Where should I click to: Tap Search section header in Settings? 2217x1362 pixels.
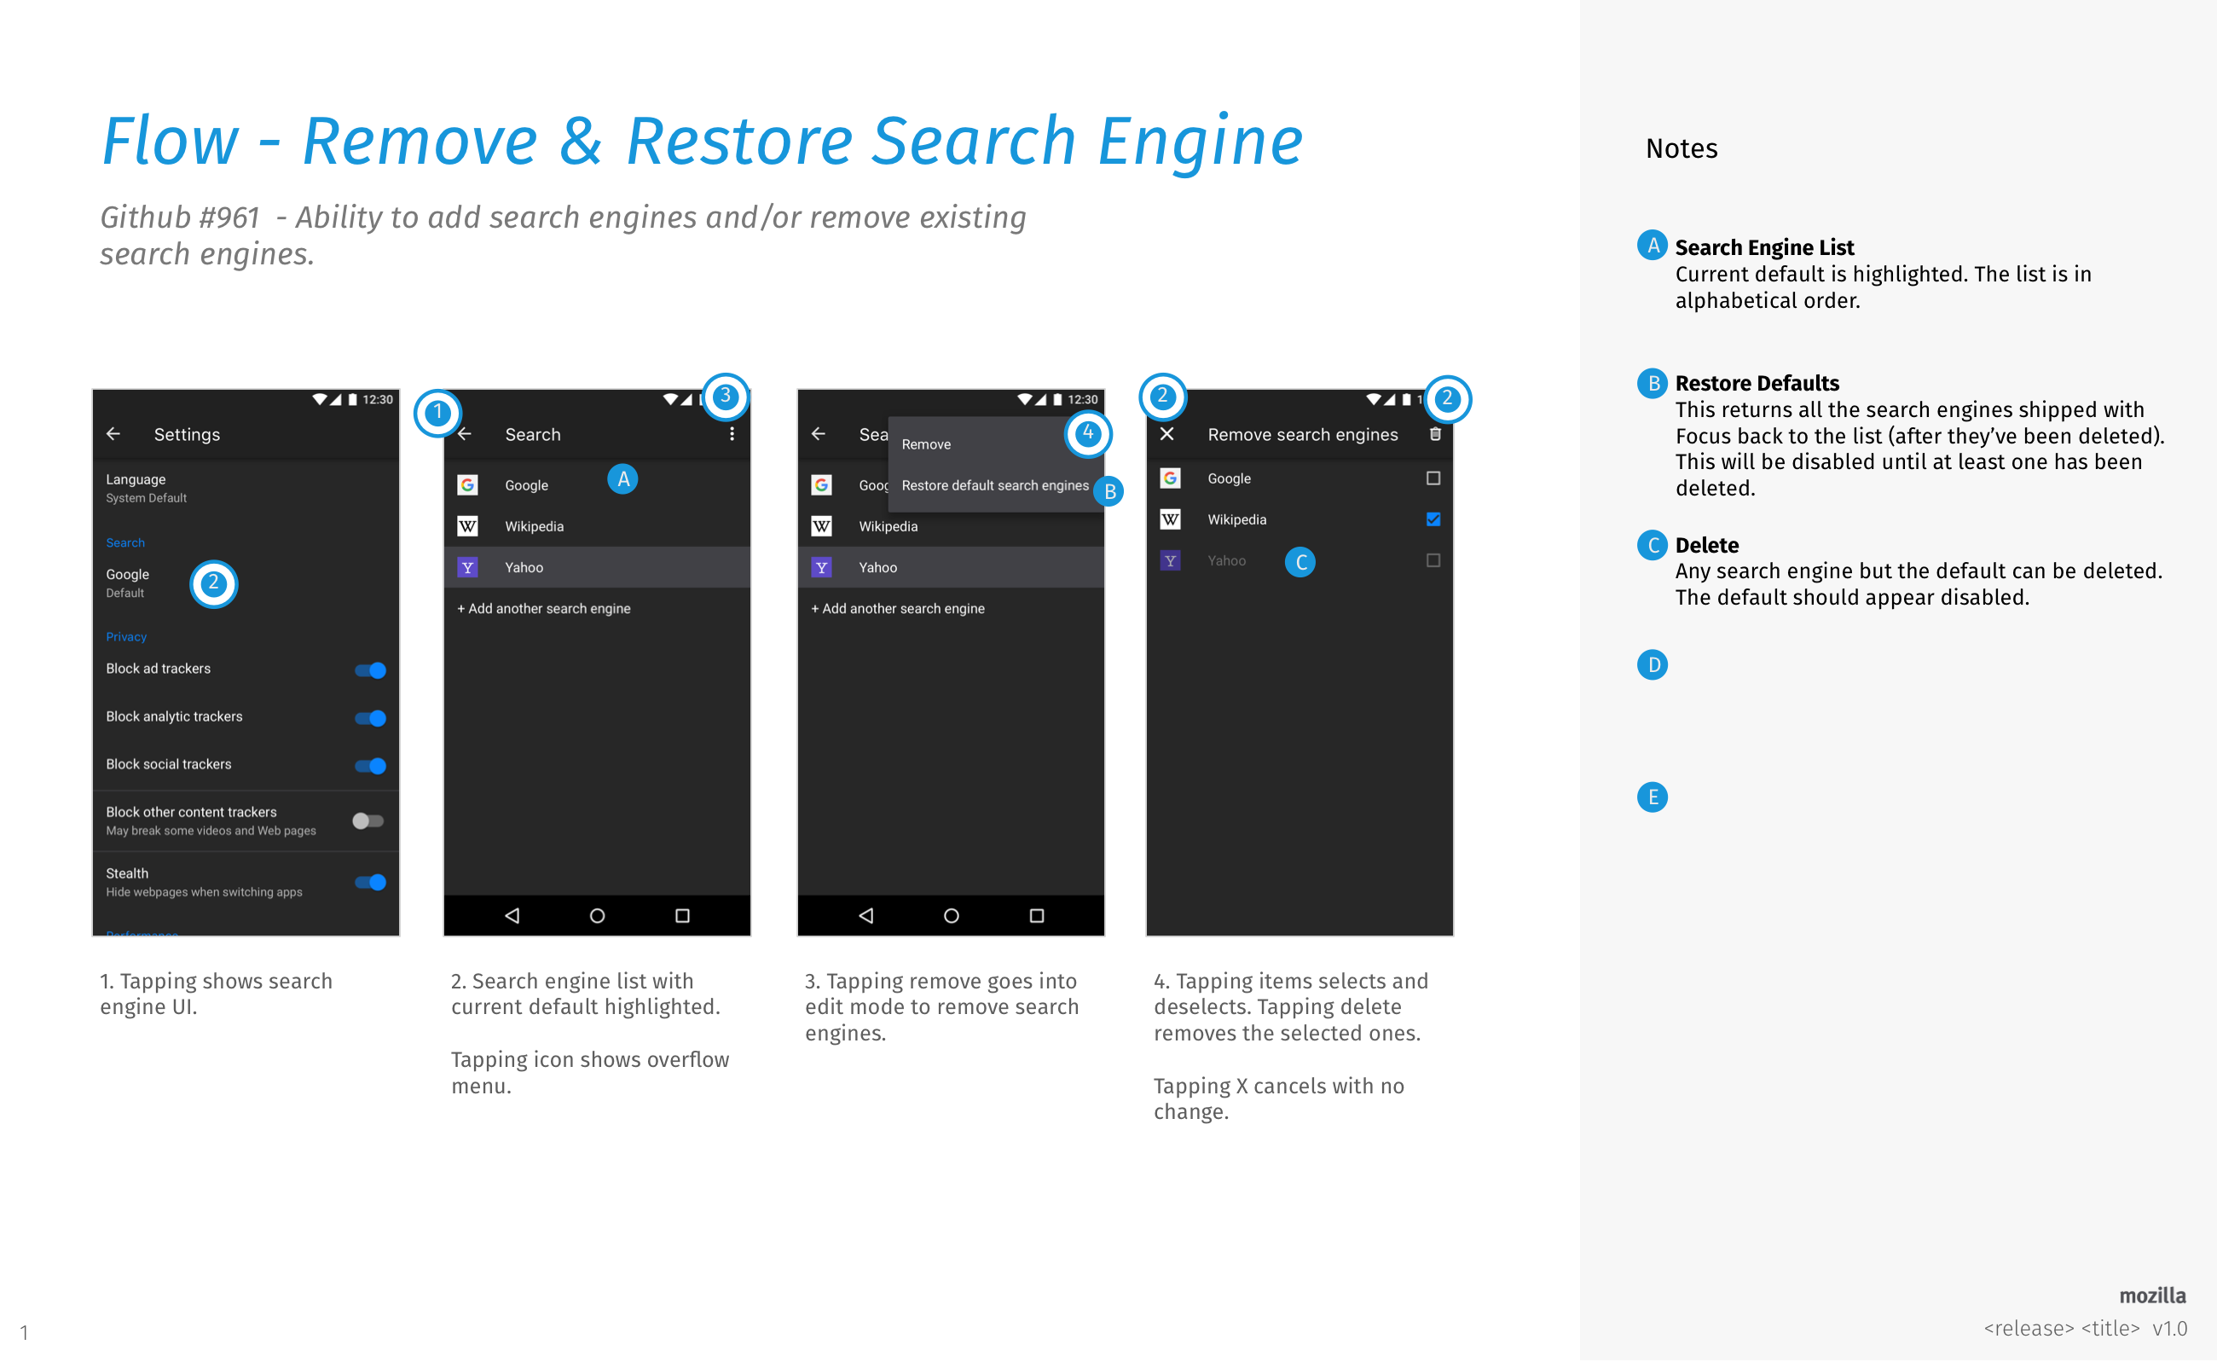(125, 542)
